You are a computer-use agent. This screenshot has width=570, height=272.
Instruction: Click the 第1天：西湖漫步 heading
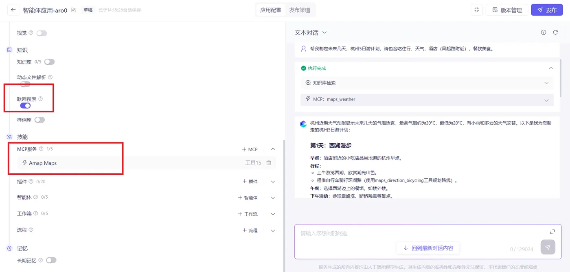point(331,145)
